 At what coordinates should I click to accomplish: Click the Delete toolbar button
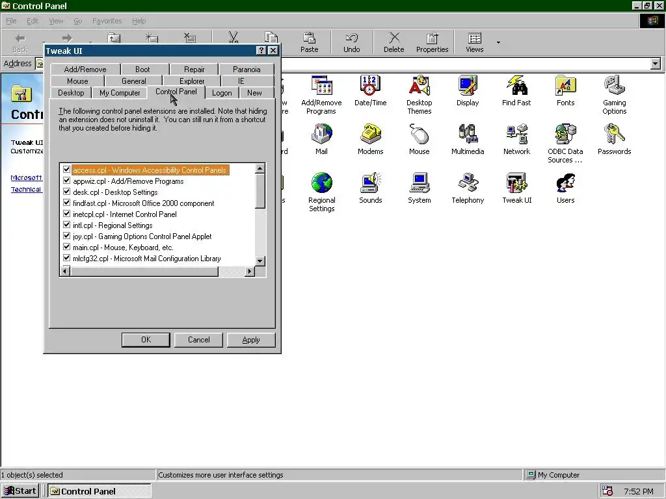pos(393,42)
